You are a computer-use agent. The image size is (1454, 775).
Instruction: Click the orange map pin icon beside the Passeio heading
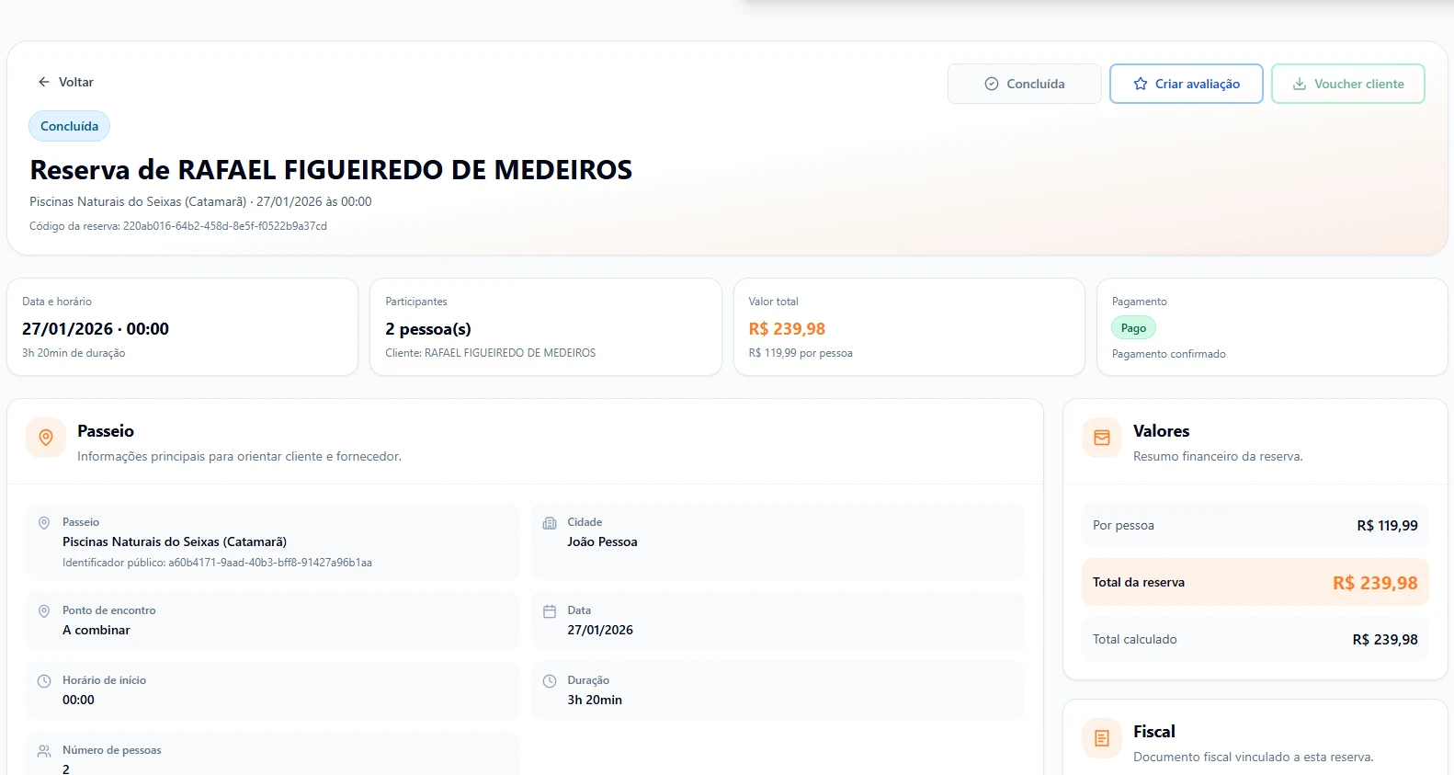point(46,438)
